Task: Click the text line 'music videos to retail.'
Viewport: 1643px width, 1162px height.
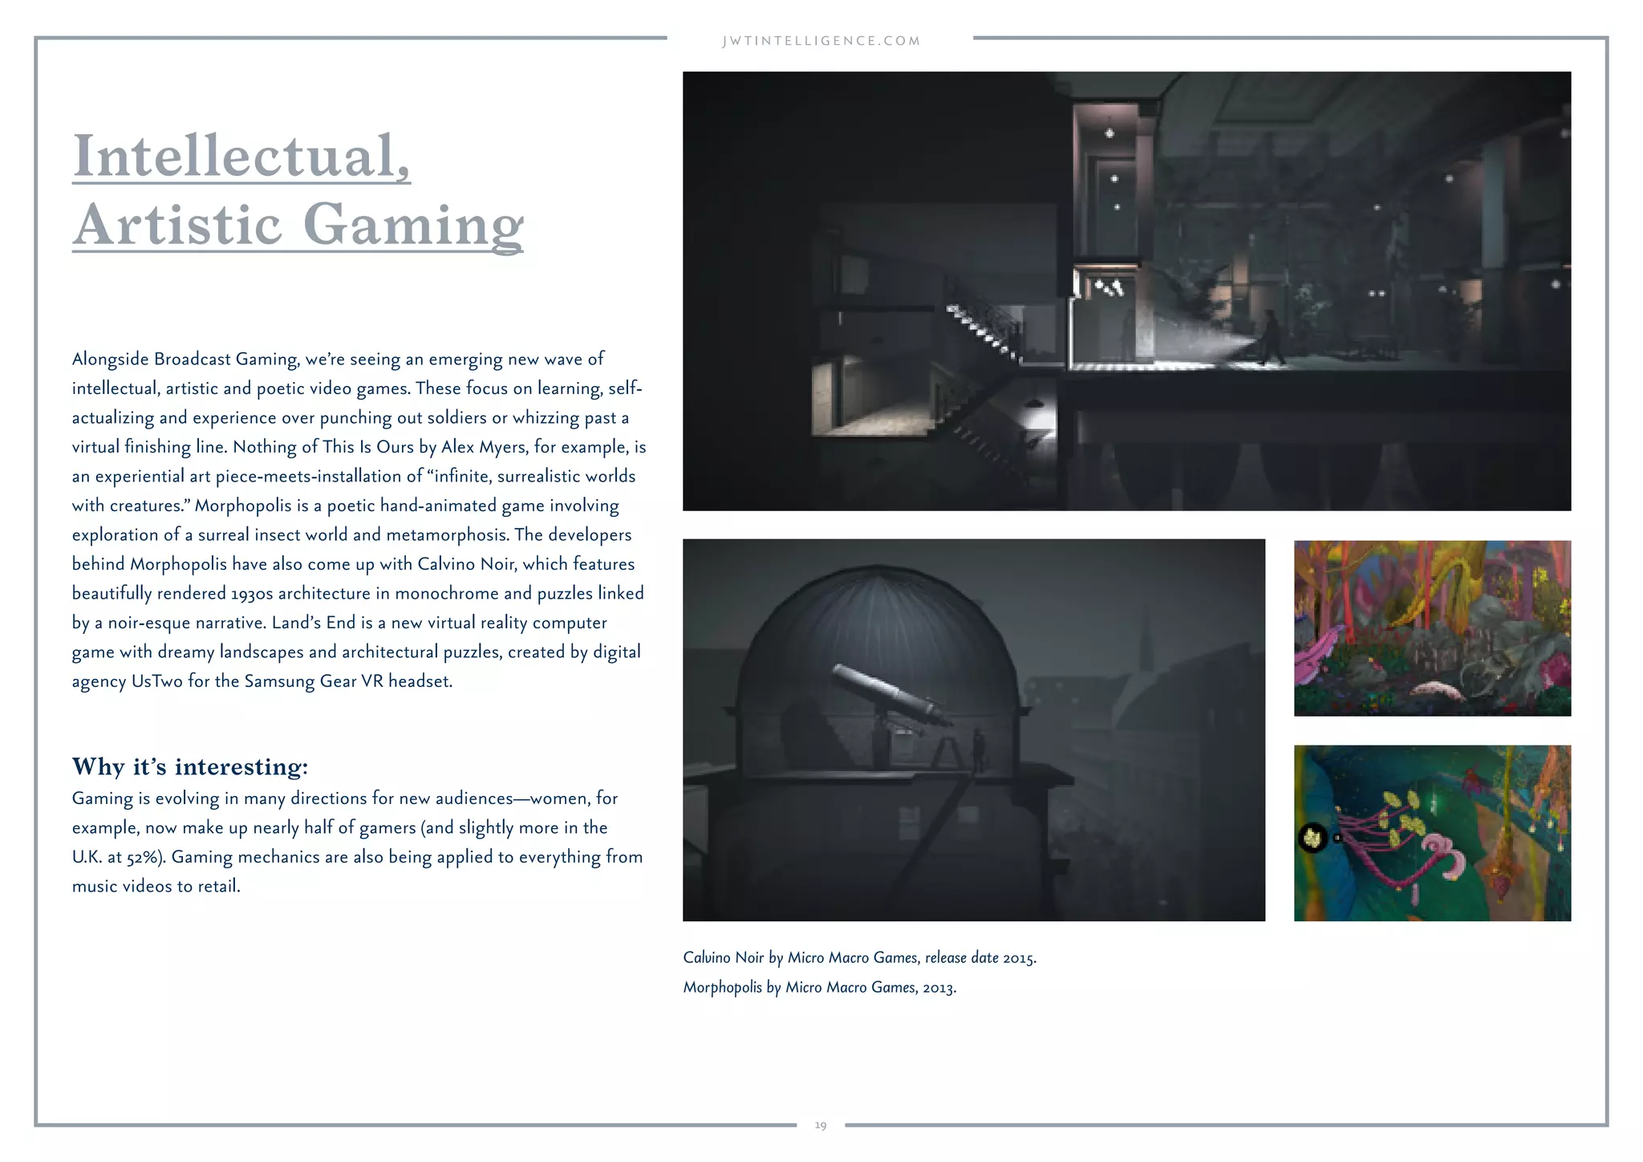Action: coord(156,886)
